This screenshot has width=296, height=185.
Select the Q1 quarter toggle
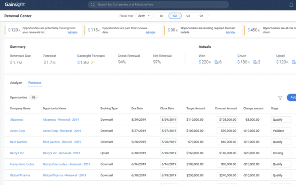162,16
